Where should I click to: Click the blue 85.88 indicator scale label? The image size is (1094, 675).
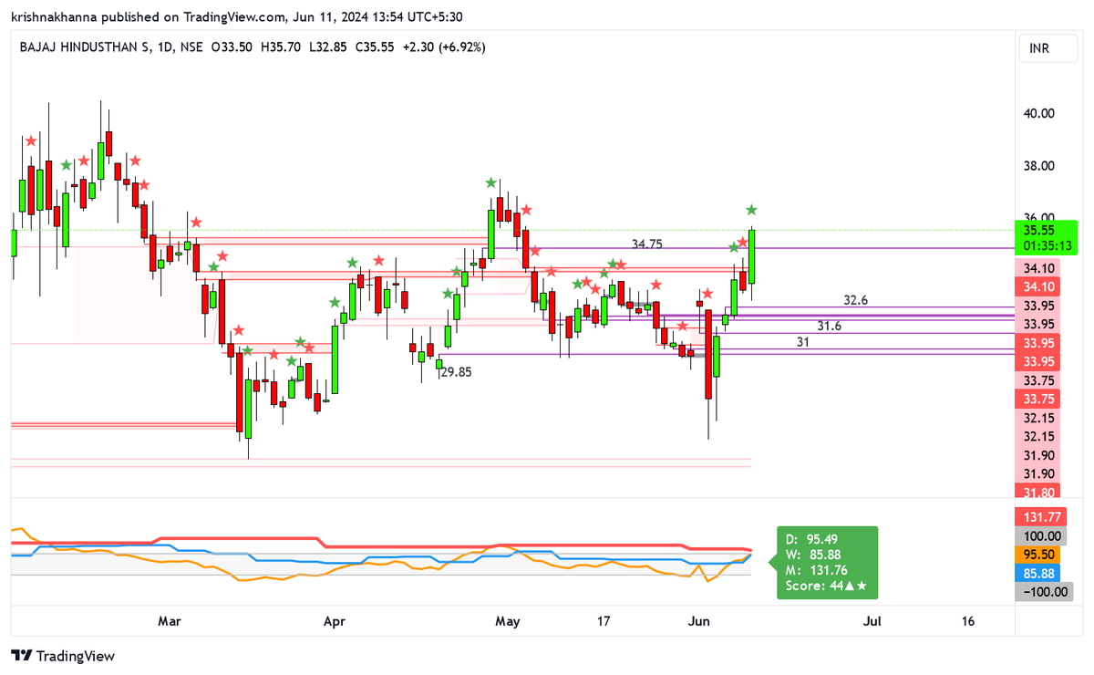[1039, 574]
